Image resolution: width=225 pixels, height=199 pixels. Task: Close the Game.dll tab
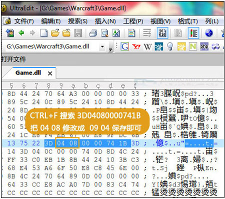[x=50, y=73]
